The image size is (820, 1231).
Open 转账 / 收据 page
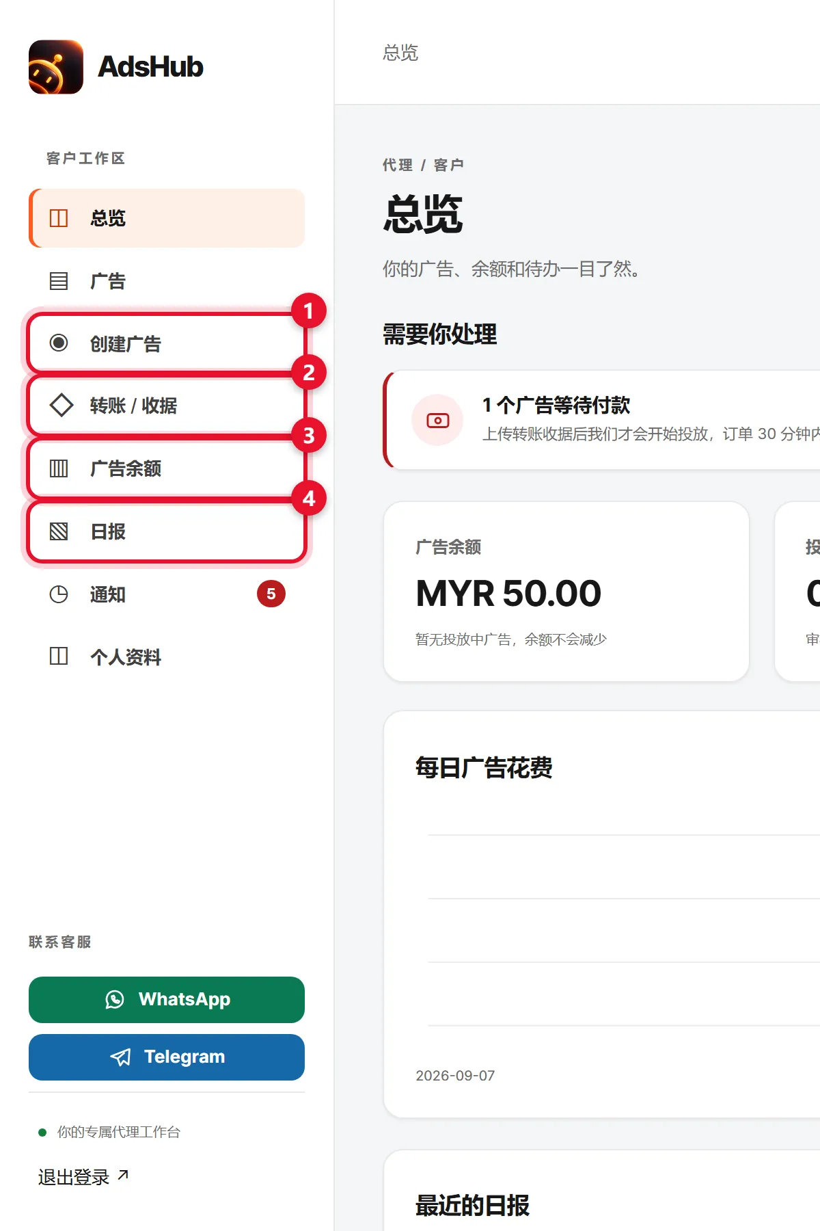(x=167, y=406)
